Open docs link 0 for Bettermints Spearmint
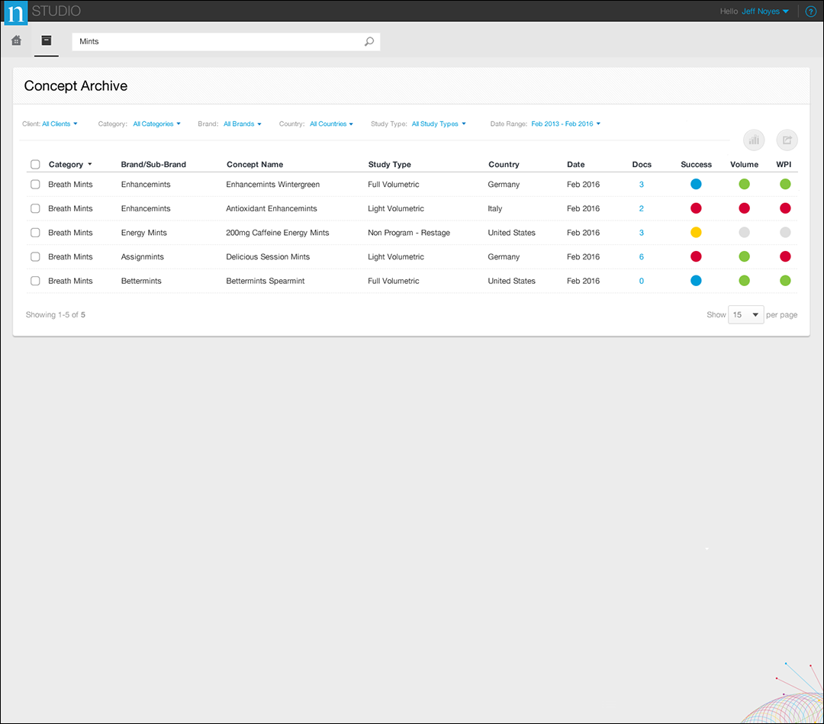The image size is (824, 724). click(641, 281)
